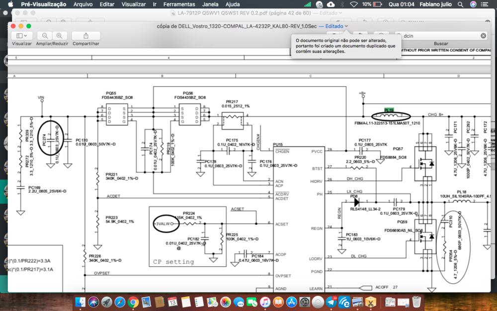Image resolution: width=497 pixels, height=311 pixels.
Task: Open the Ferramentas menu
Action: [x=179, y=4]
